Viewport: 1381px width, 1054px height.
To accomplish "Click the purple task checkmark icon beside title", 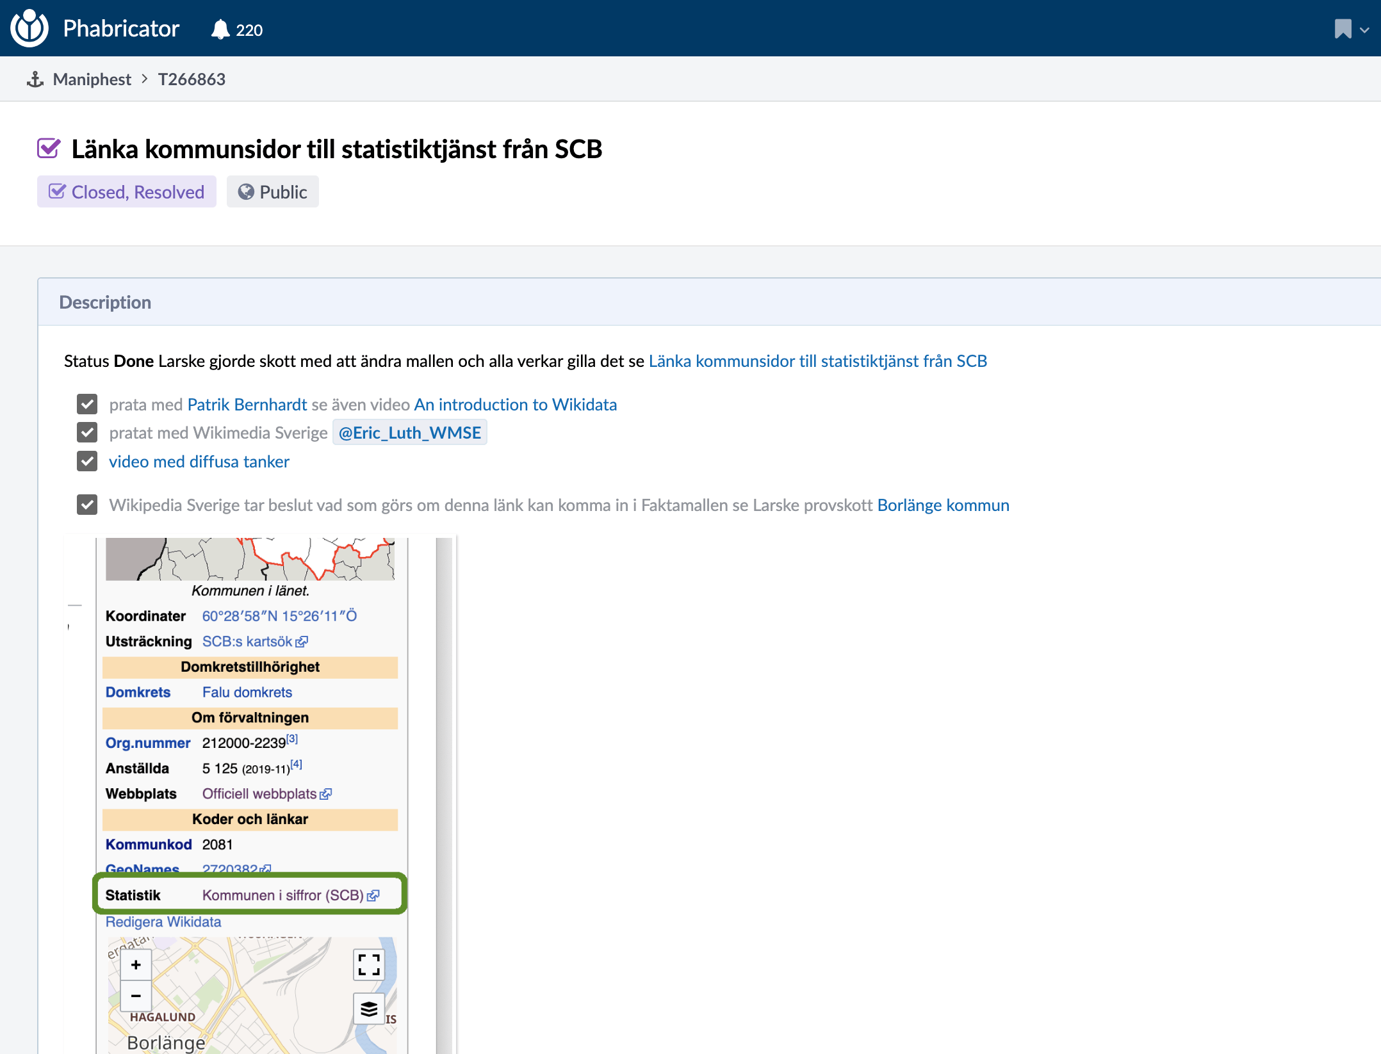I will pyautogui.click(x=49, y=149).
